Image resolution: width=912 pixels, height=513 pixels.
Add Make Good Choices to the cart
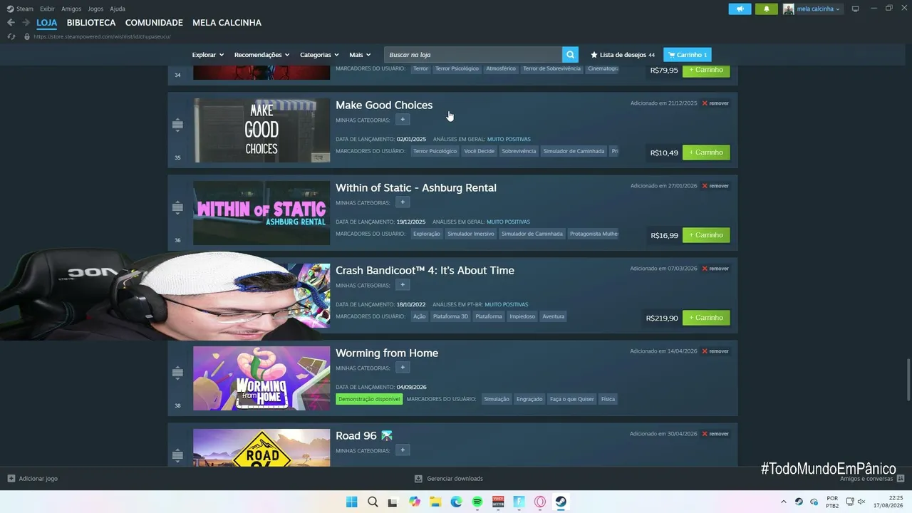pyautogui.click(x=706, y=152)
